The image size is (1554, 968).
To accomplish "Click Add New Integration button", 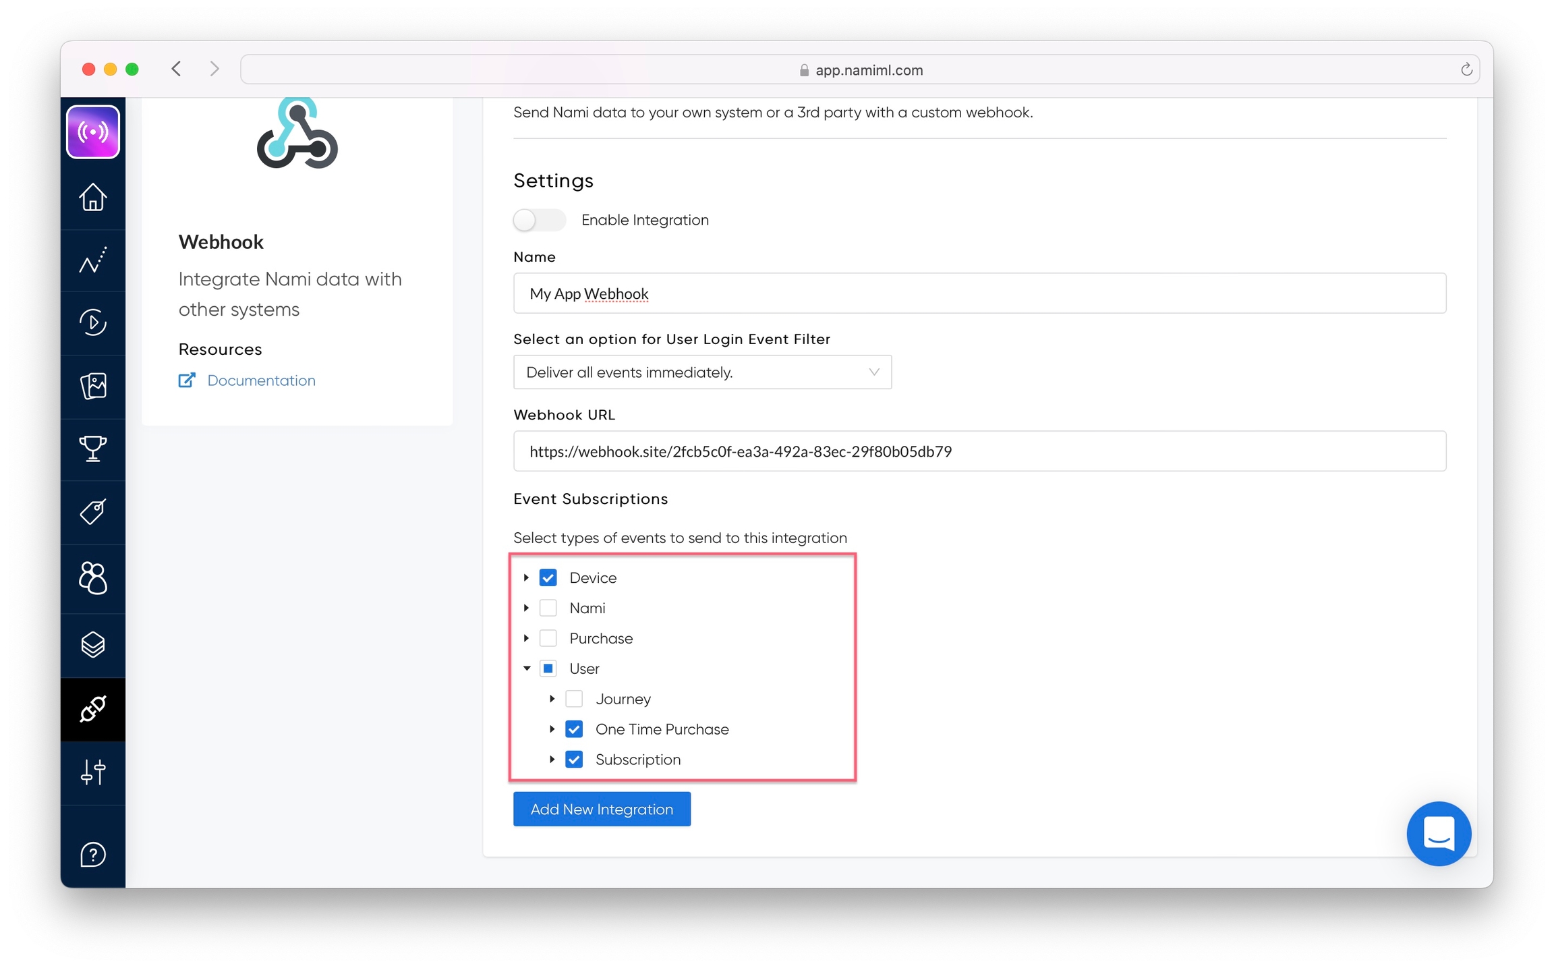I will click(602, 809).
